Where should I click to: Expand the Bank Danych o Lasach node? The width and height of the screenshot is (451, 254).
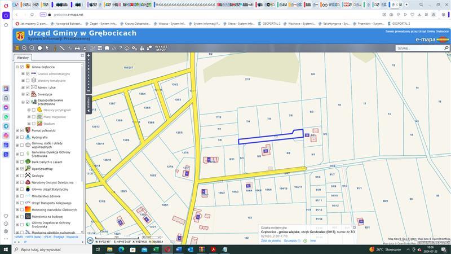coord(17,162)
